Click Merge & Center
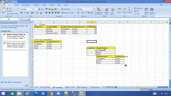The image size is (171, 96). (68, 13)
